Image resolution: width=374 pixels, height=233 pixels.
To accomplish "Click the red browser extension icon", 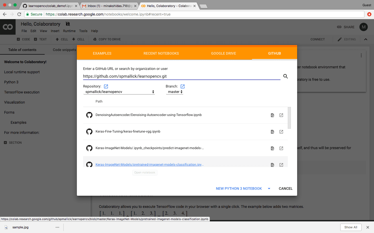I will 369,14.
